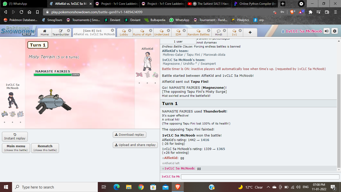This screenshot has width=341, height=192.
Task: Close the Lobby tab
Action: click(129, 30)
